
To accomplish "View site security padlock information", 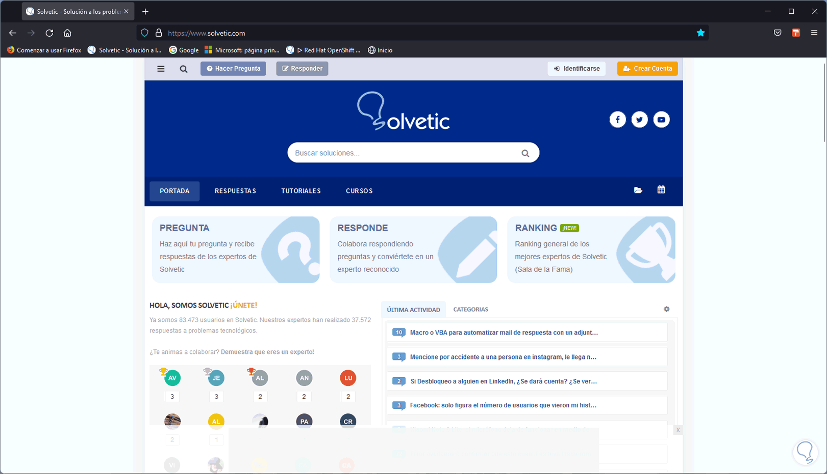I will click(159, 33).
